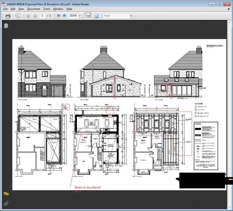Screen dimensions: 233x211
Task: Open the Tools menu
Action: coord(46,9)
